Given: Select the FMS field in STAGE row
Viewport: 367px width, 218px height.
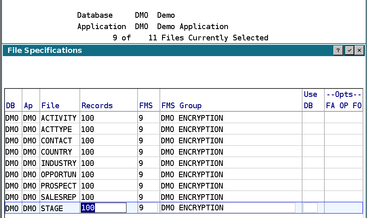Looking at the screenshot, I should 148,208.
